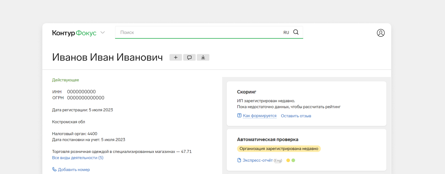Image resolution: width=445 pixels, height=174 pixels.
Task: Expand Все виды деятельности (5)
Action: pos(78,158)
